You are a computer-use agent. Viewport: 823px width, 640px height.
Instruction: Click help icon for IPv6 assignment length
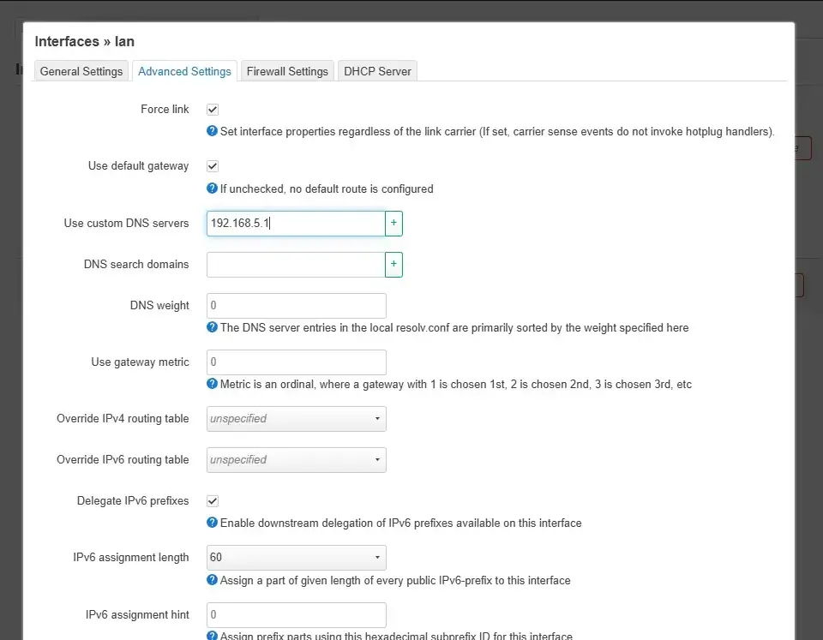pyautogui.click(x=212, y=580)
